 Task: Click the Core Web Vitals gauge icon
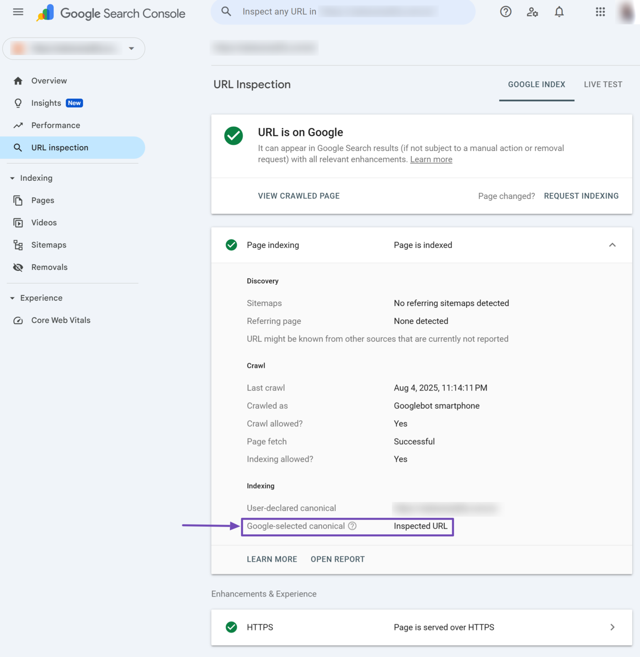coord(18,320)
